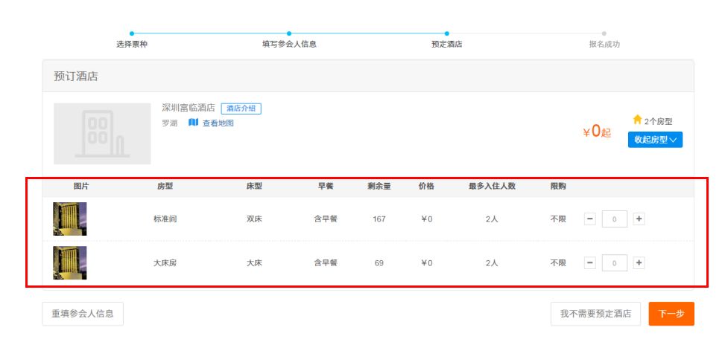Click the 下一步 next step button
Viewport: 725px width, 339px height.
671,314
